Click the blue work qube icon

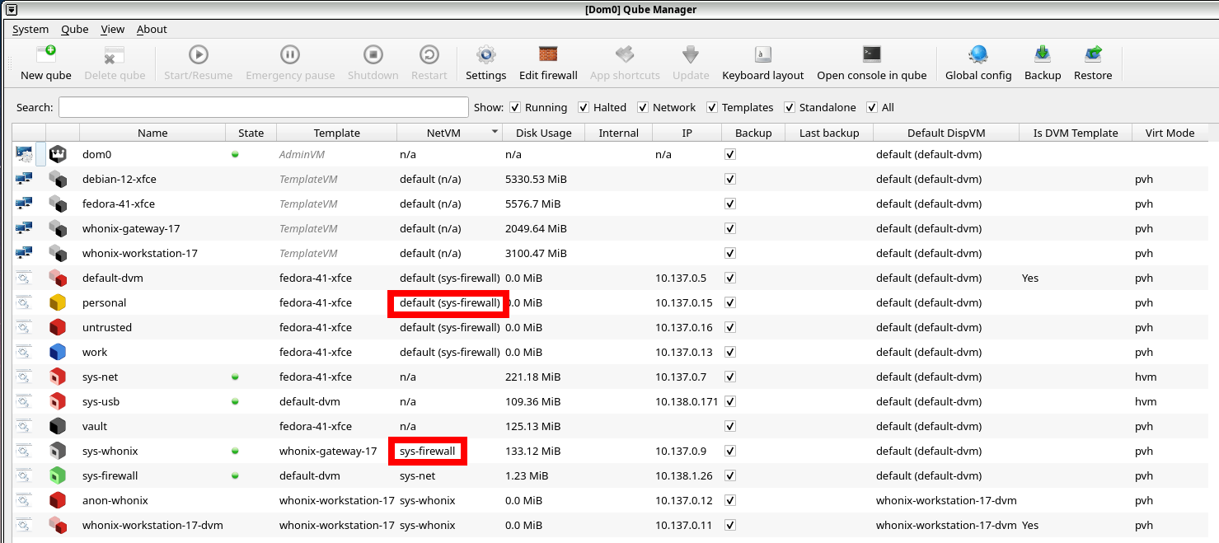click(57, 352)
